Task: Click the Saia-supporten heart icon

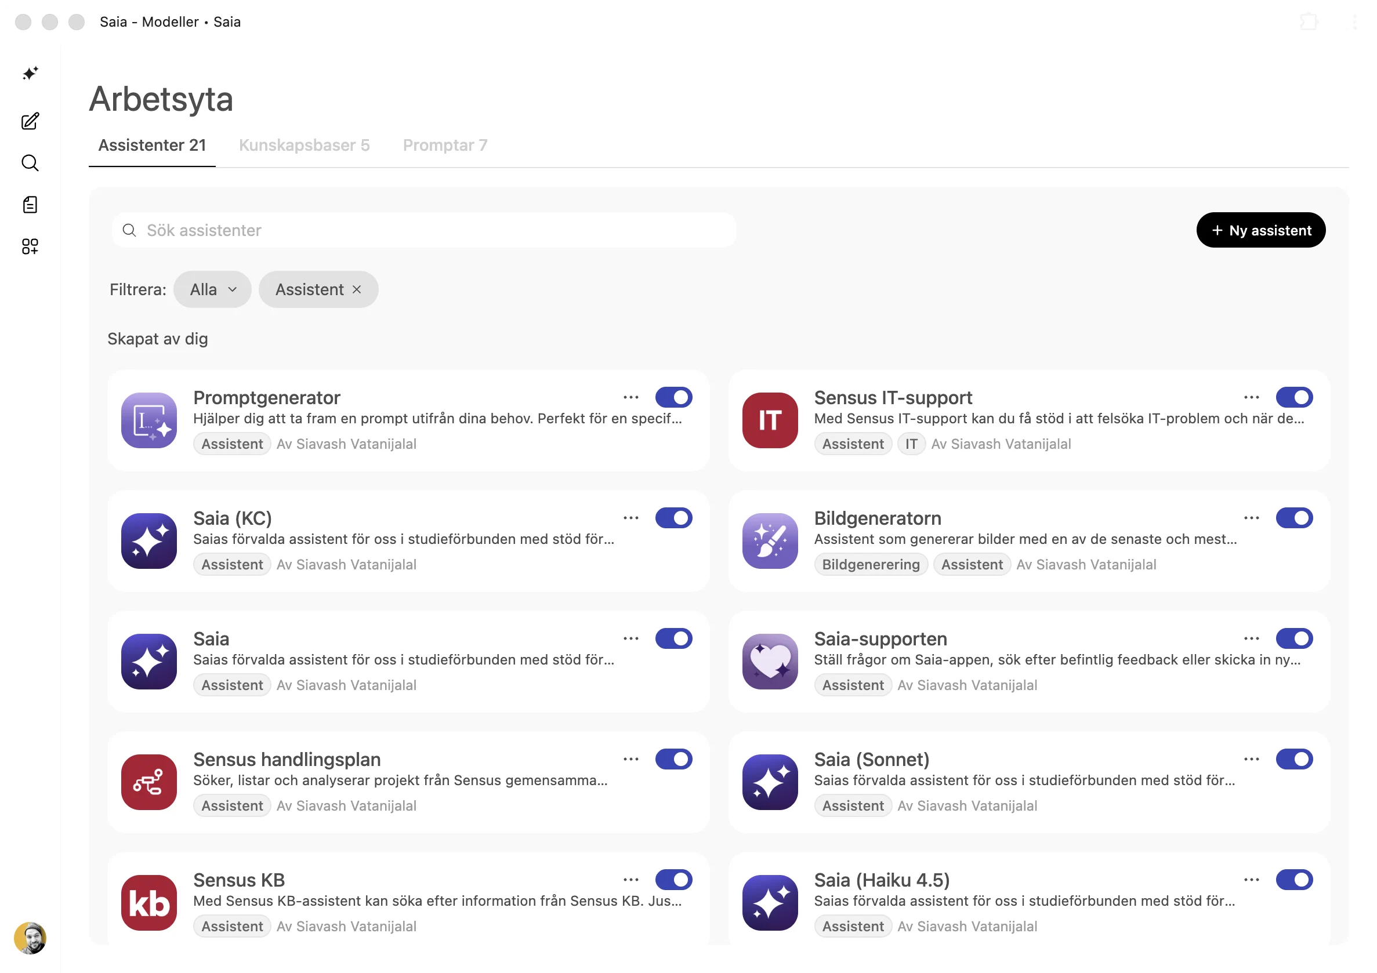Action: point(770,661)
